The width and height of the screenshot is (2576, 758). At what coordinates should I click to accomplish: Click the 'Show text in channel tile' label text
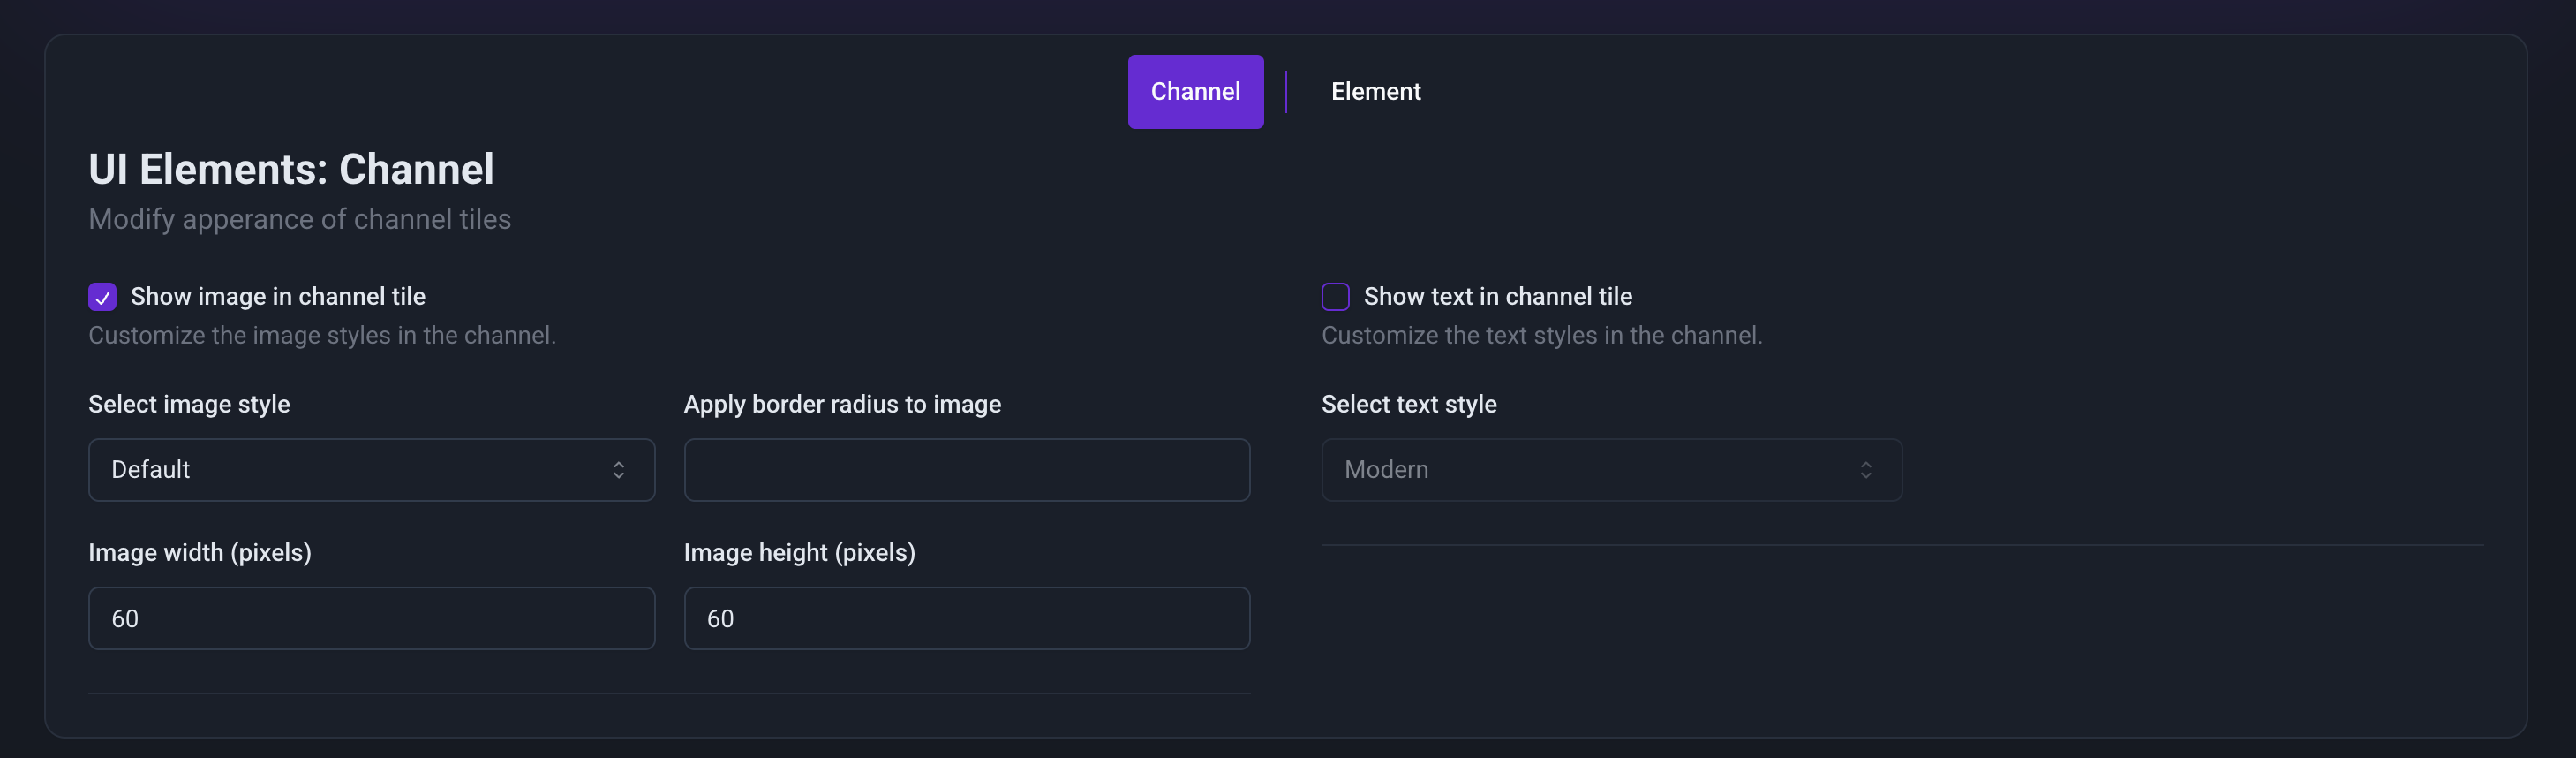coord(1497,296)
